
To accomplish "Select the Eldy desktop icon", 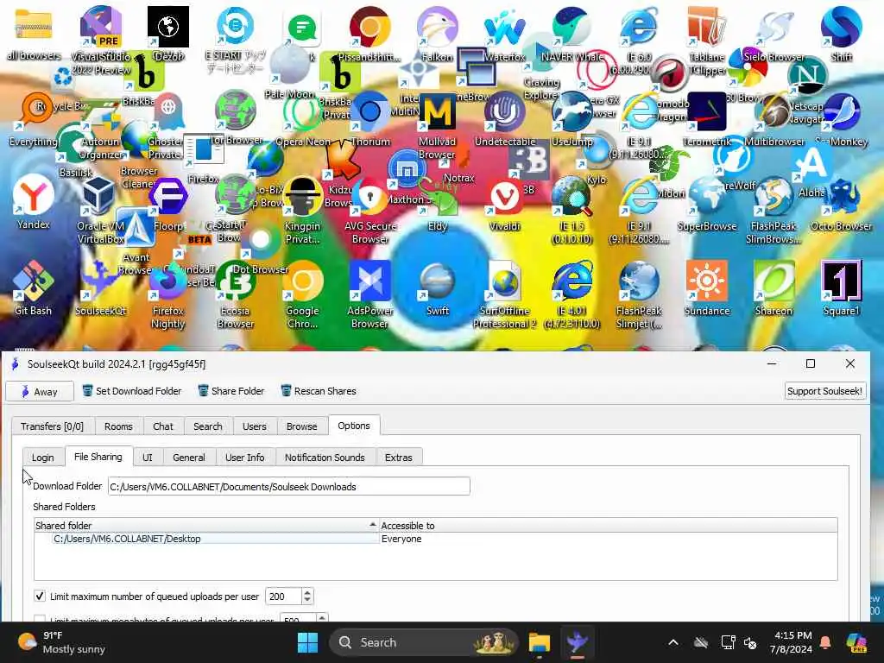I will (438, 203).
